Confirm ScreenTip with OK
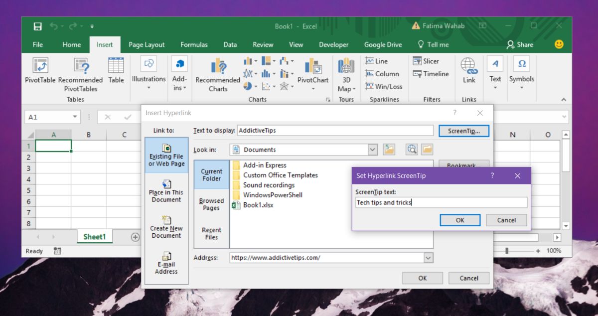This screenshot has height=316, width=598. (460, 220)
